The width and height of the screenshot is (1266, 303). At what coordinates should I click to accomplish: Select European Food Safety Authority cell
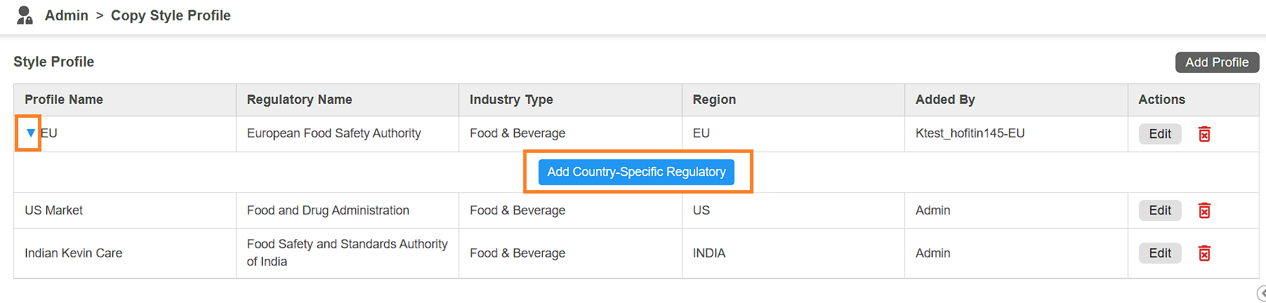334,133
